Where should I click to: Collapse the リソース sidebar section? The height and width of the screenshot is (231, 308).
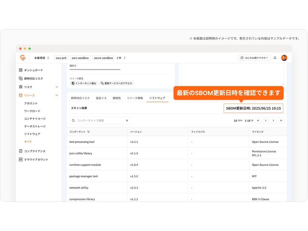(x=56, y=95)
